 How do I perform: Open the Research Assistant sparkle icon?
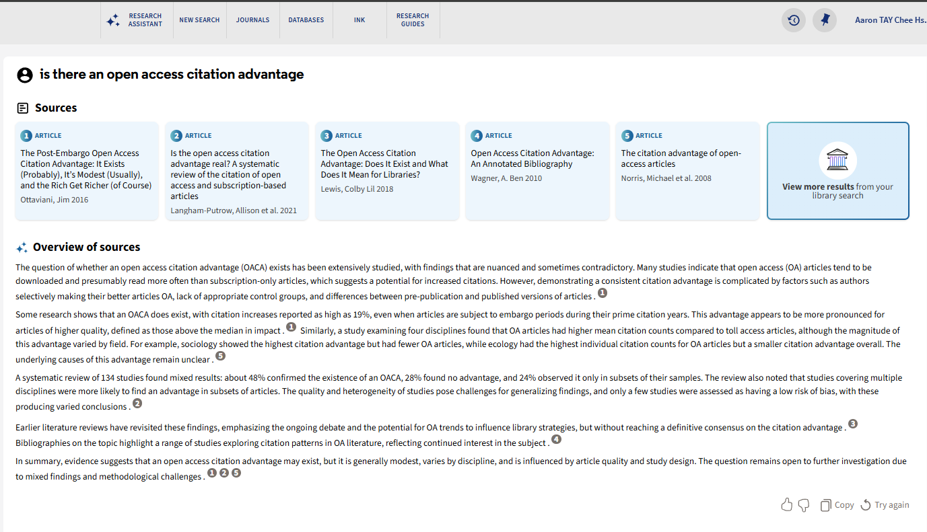(113, 20)
